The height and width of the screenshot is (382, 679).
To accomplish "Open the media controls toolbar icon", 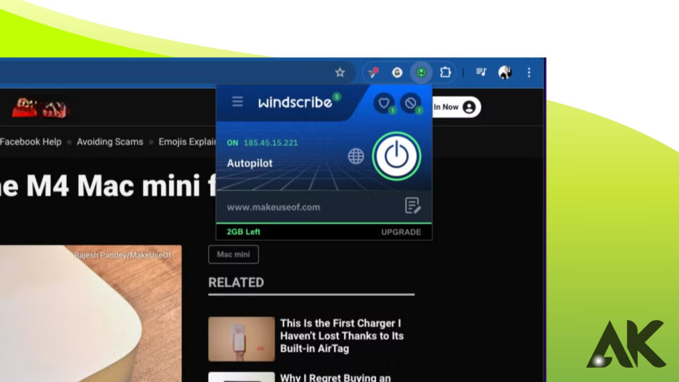I will [481, 72].
